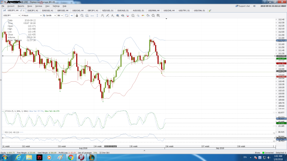
Task: Switch to the EUR/USD, H1 tab
Action: point(47,11)
